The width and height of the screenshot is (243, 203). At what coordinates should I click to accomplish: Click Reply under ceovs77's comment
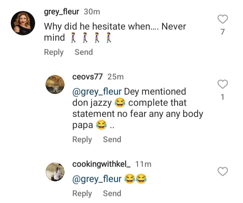[82, 140]
